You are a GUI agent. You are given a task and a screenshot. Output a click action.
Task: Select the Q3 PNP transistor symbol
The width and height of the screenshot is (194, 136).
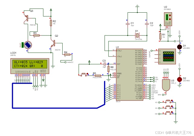pos(26,18)
